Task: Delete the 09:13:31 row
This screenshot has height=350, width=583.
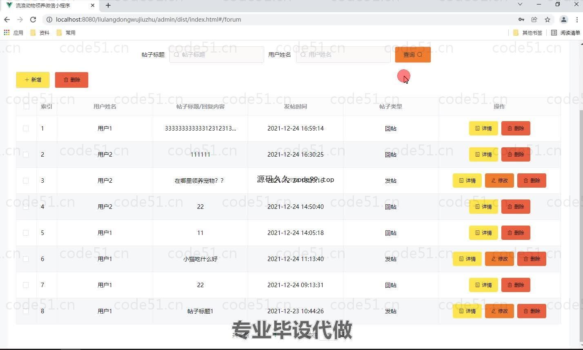Action: click(x=516, y=285)
